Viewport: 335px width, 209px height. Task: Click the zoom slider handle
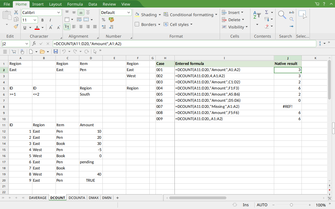tap(291, 205)
